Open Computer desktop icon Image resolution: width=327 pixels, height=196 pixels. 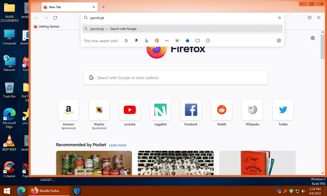9,37
